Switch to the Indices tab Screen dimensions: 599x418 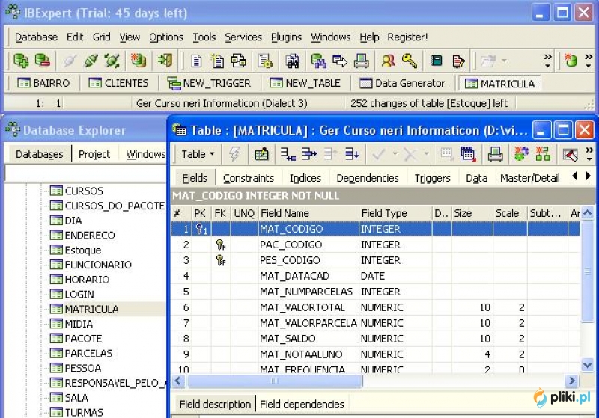tap(305, 178)
